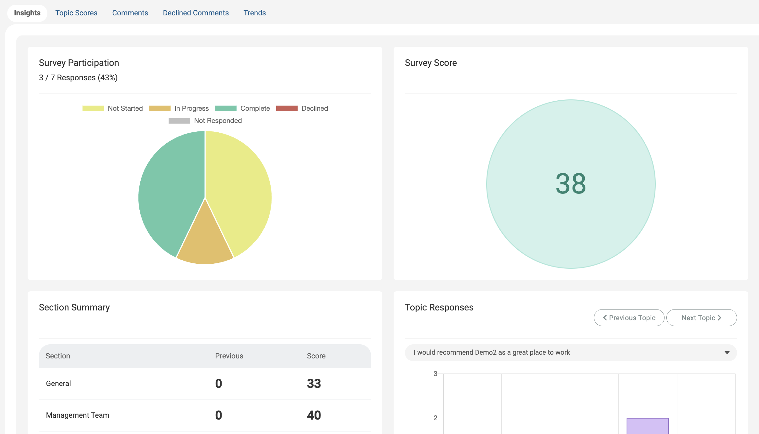Switch to the Topic Scores tab

[76, 13]
